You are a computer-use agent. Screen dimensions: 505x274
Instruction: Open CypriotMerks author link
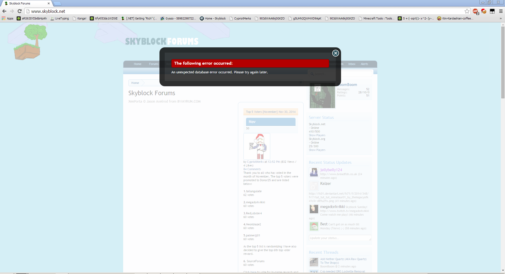255,162
